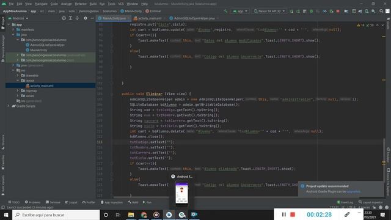Open Project panel gear options

pyautogui.click(x=86, y=18)
